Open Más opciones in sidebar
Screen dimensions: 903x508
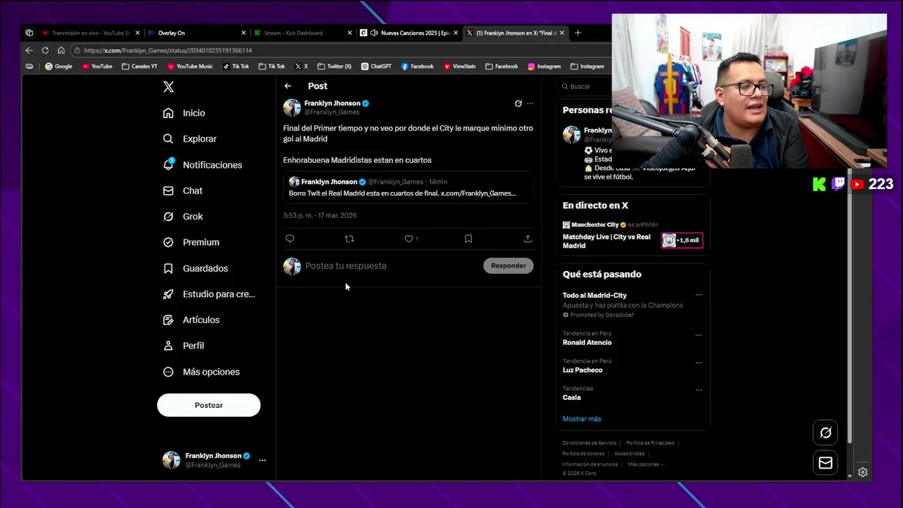click(201, 372)
